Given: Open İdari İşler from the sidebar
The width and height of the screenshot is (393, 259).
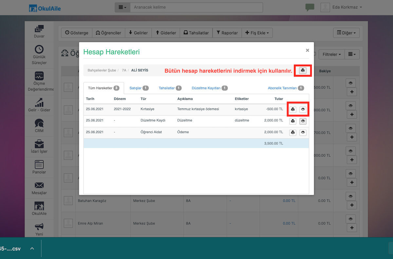Looking at the screenshot, I should [x=39, y=146].
